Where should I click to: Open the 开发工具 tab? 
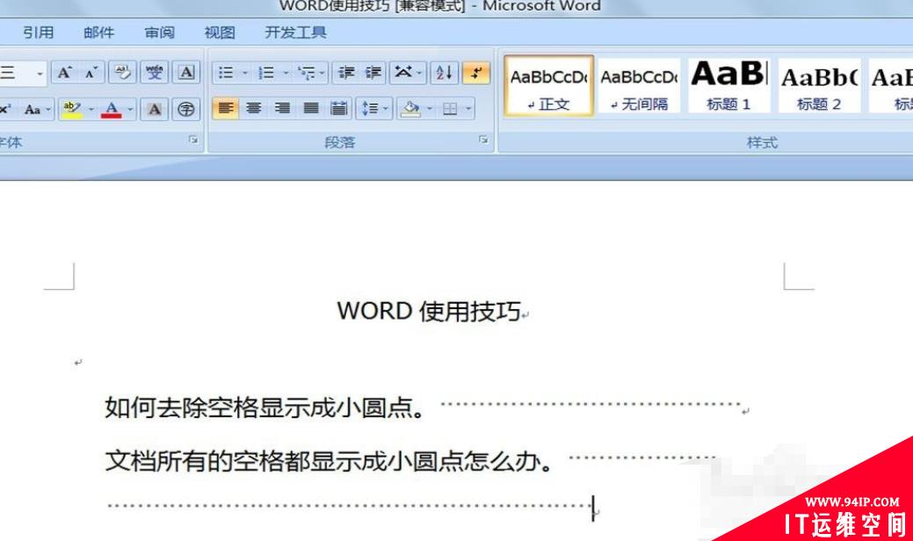296,32
